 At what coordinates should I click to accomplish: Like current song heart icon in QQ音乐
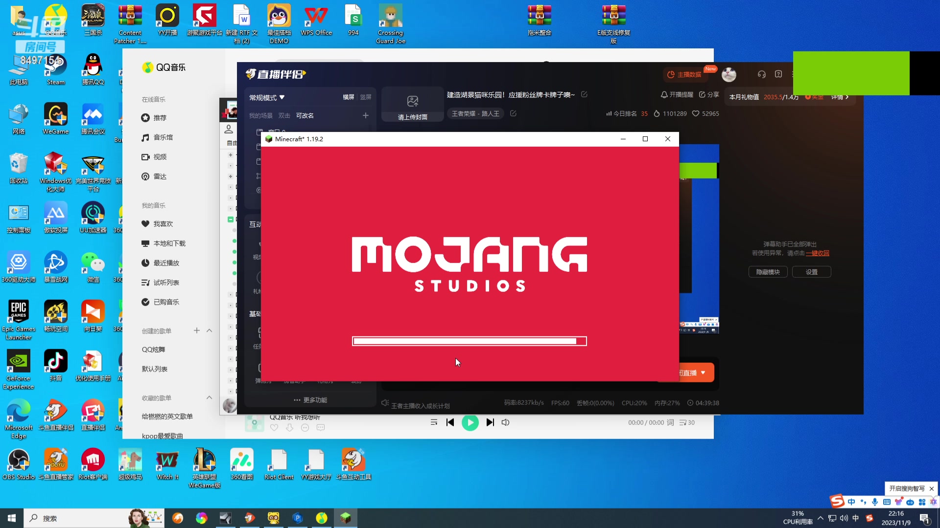pos(274,427)
